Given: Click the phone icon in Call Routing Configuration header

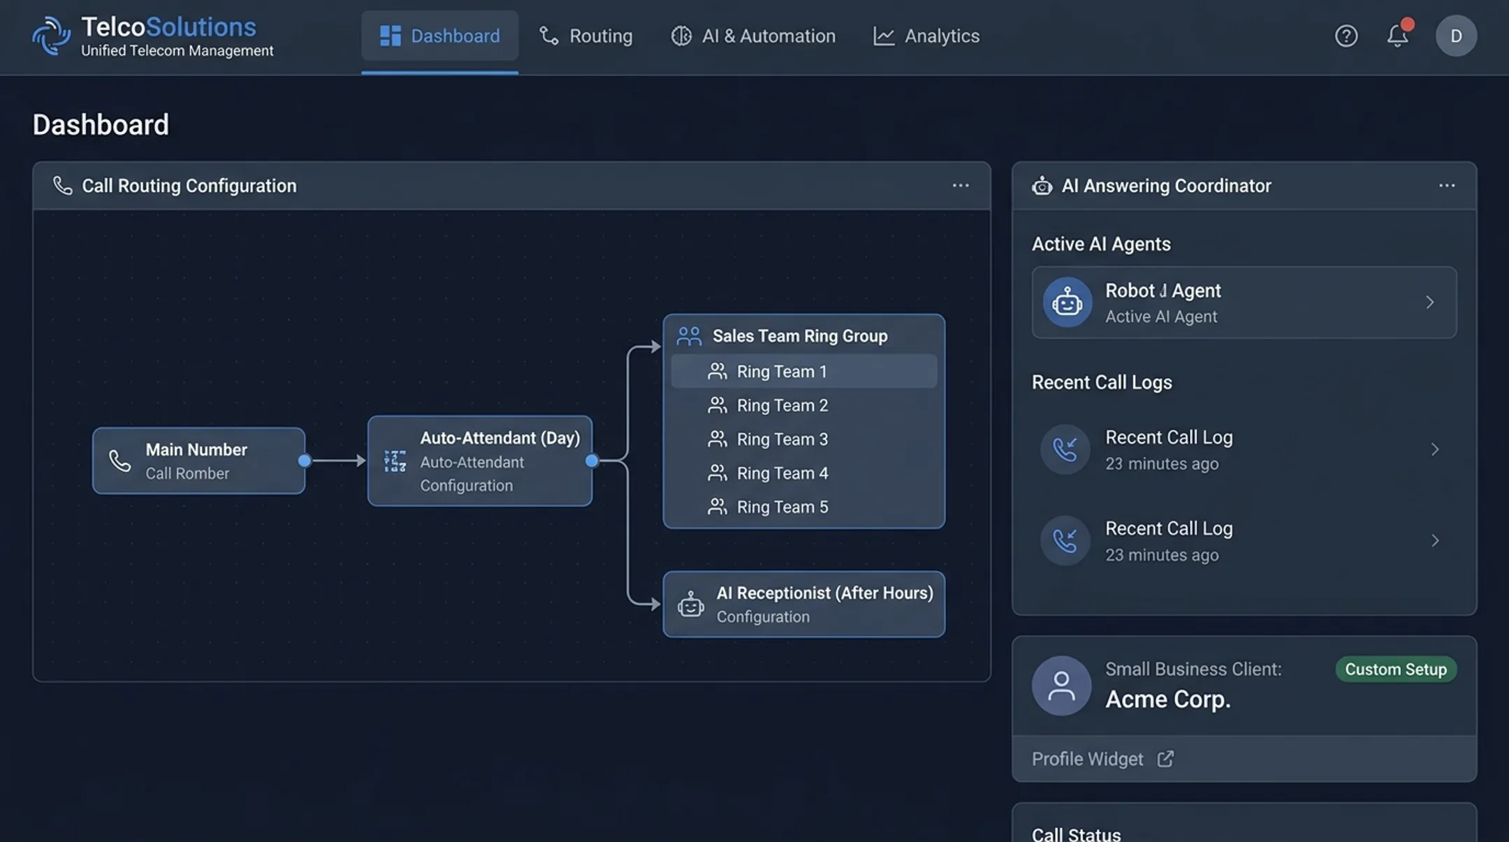Looking at the screenshot, I should (x=63, y=186).
